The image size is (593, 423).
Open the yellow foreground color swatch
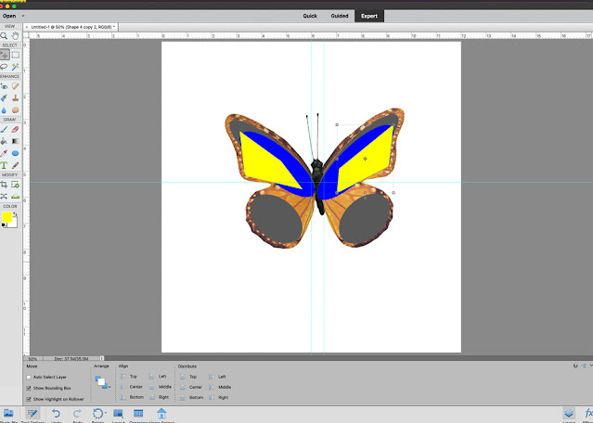(x=6, y=217)
